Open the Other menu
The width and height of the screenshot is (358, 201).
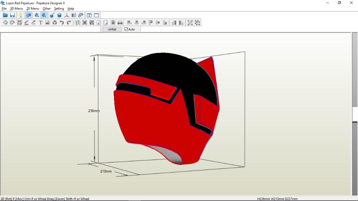tap(46, 8)
